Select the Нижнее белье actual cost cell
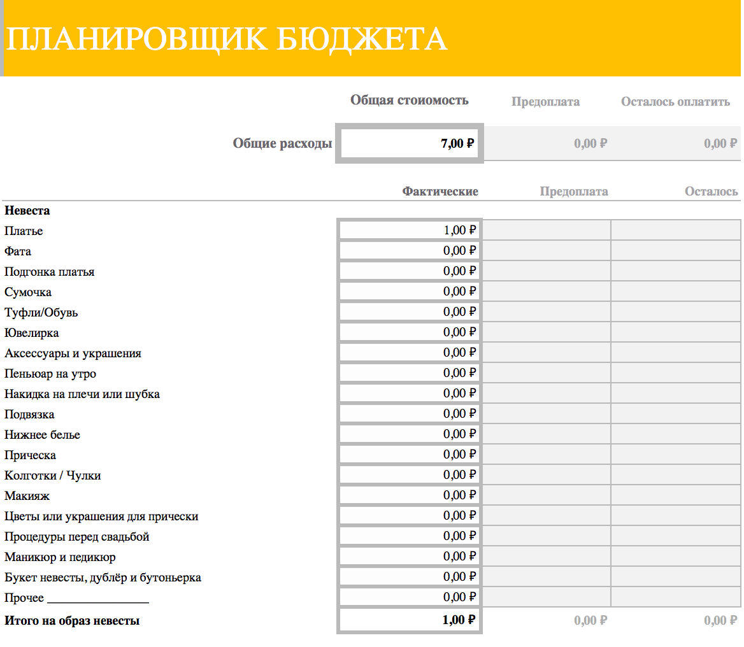Viewport: 744px width, 647px height. [409, 434]
